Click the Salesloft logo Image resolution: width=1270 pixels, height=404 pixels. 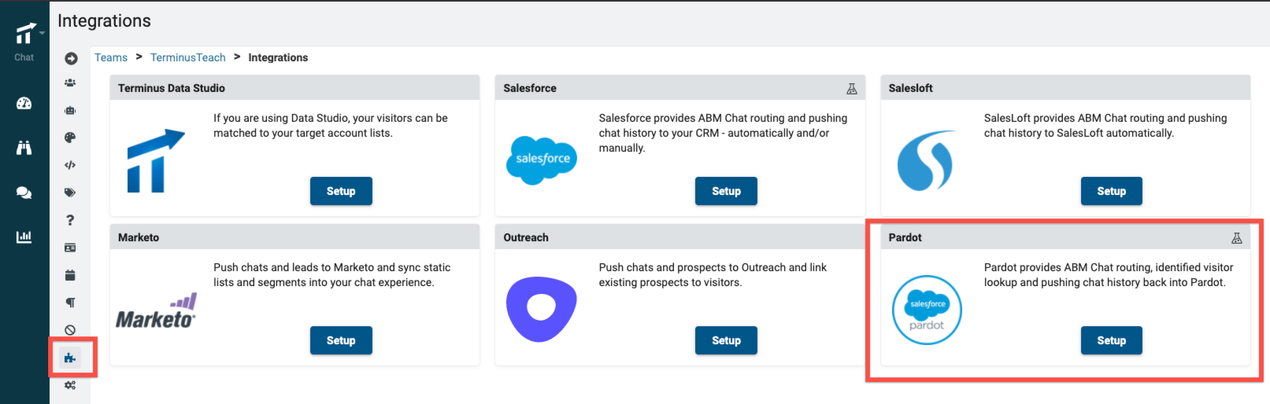coord(926,160)
